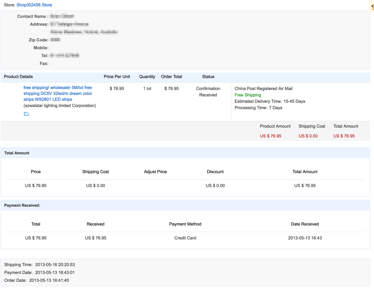The width and height of the screenshot is (374, 290).
Task: Click the Date Received timestamp 2013-05-13 16:43
Action: 305,238
